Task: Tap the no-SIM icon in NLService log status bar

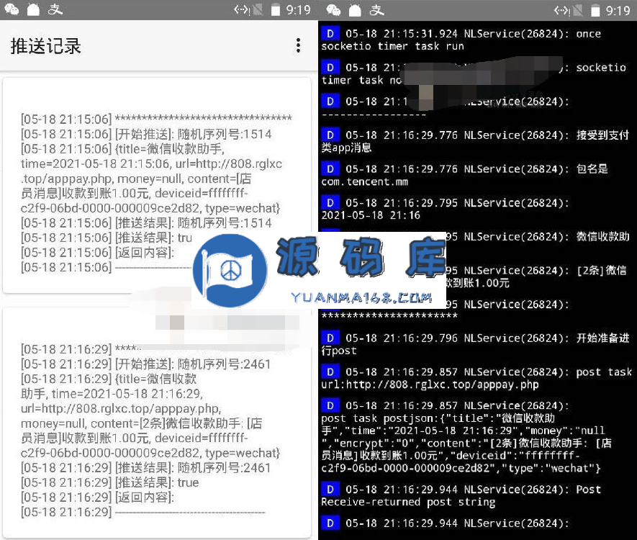Action: click(578, 10)
